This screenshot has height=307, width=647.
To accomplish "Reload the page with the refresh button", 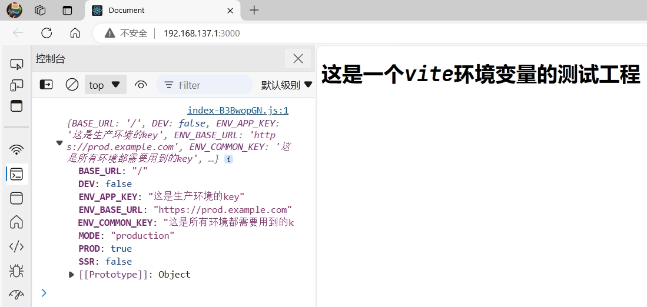I will point(47,33).
